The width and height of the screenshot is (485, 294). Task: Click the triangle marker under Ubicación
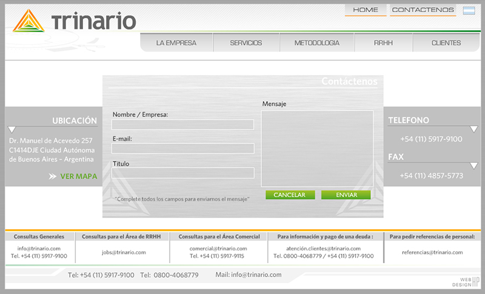tap(12, 129)
